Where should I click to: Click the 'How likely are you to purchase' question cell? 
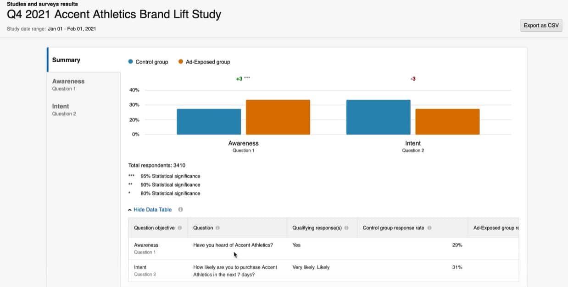(x=235, y=271)
